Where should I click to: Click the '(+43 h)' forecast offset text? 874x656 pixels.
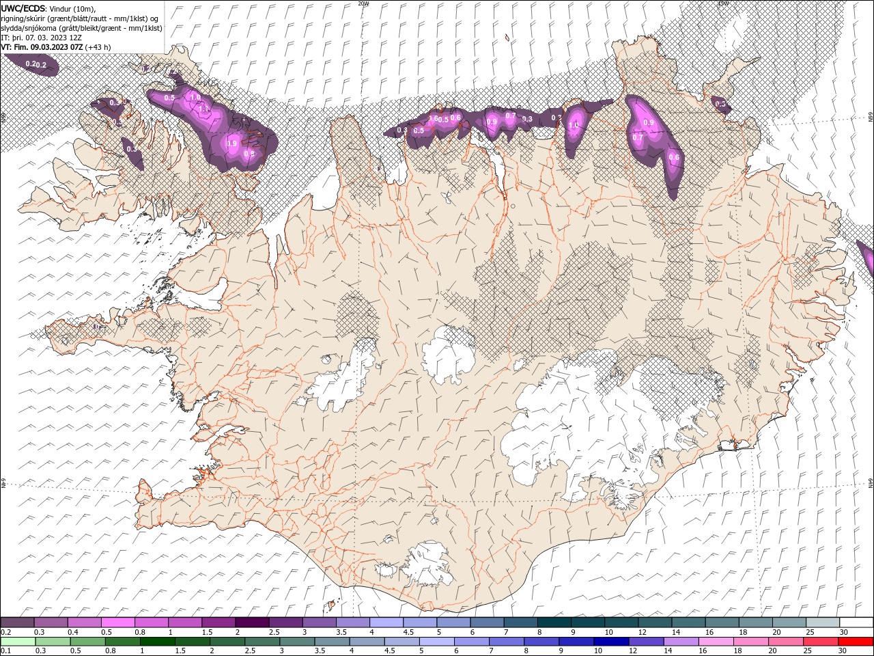point(99,47)
